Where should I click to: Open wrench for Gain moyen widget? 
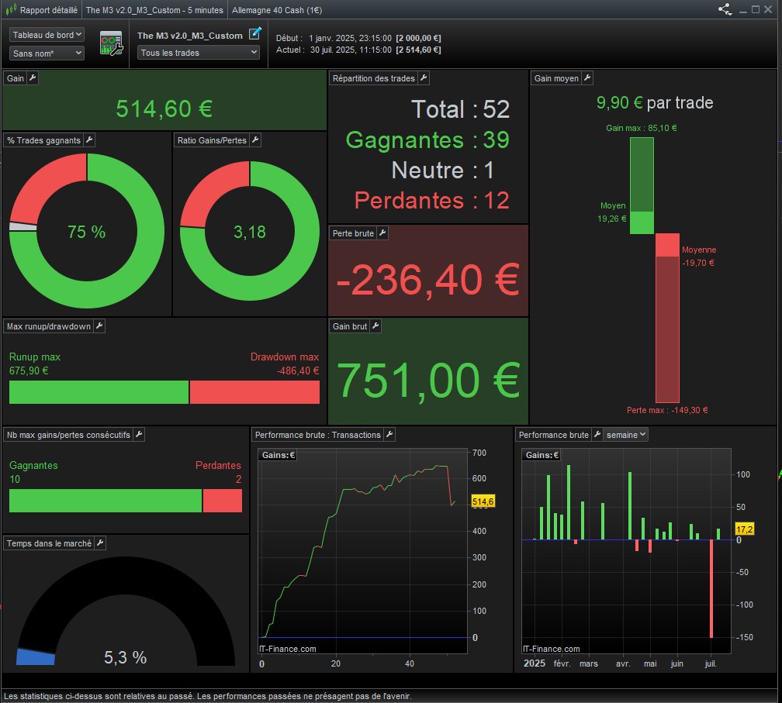point(587,78)
